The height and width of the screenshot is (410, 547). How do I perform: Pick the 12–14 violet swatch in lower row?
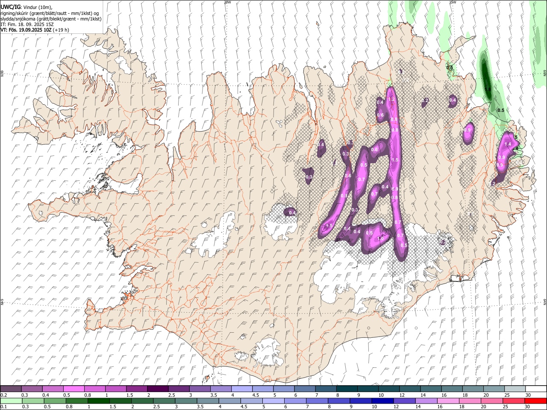[x=404, y=401]
